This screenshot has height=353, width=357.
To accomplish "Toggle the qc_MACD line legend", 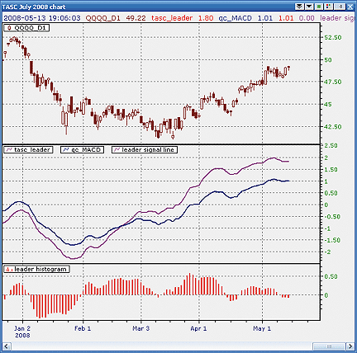I will [x=82, y=149].
